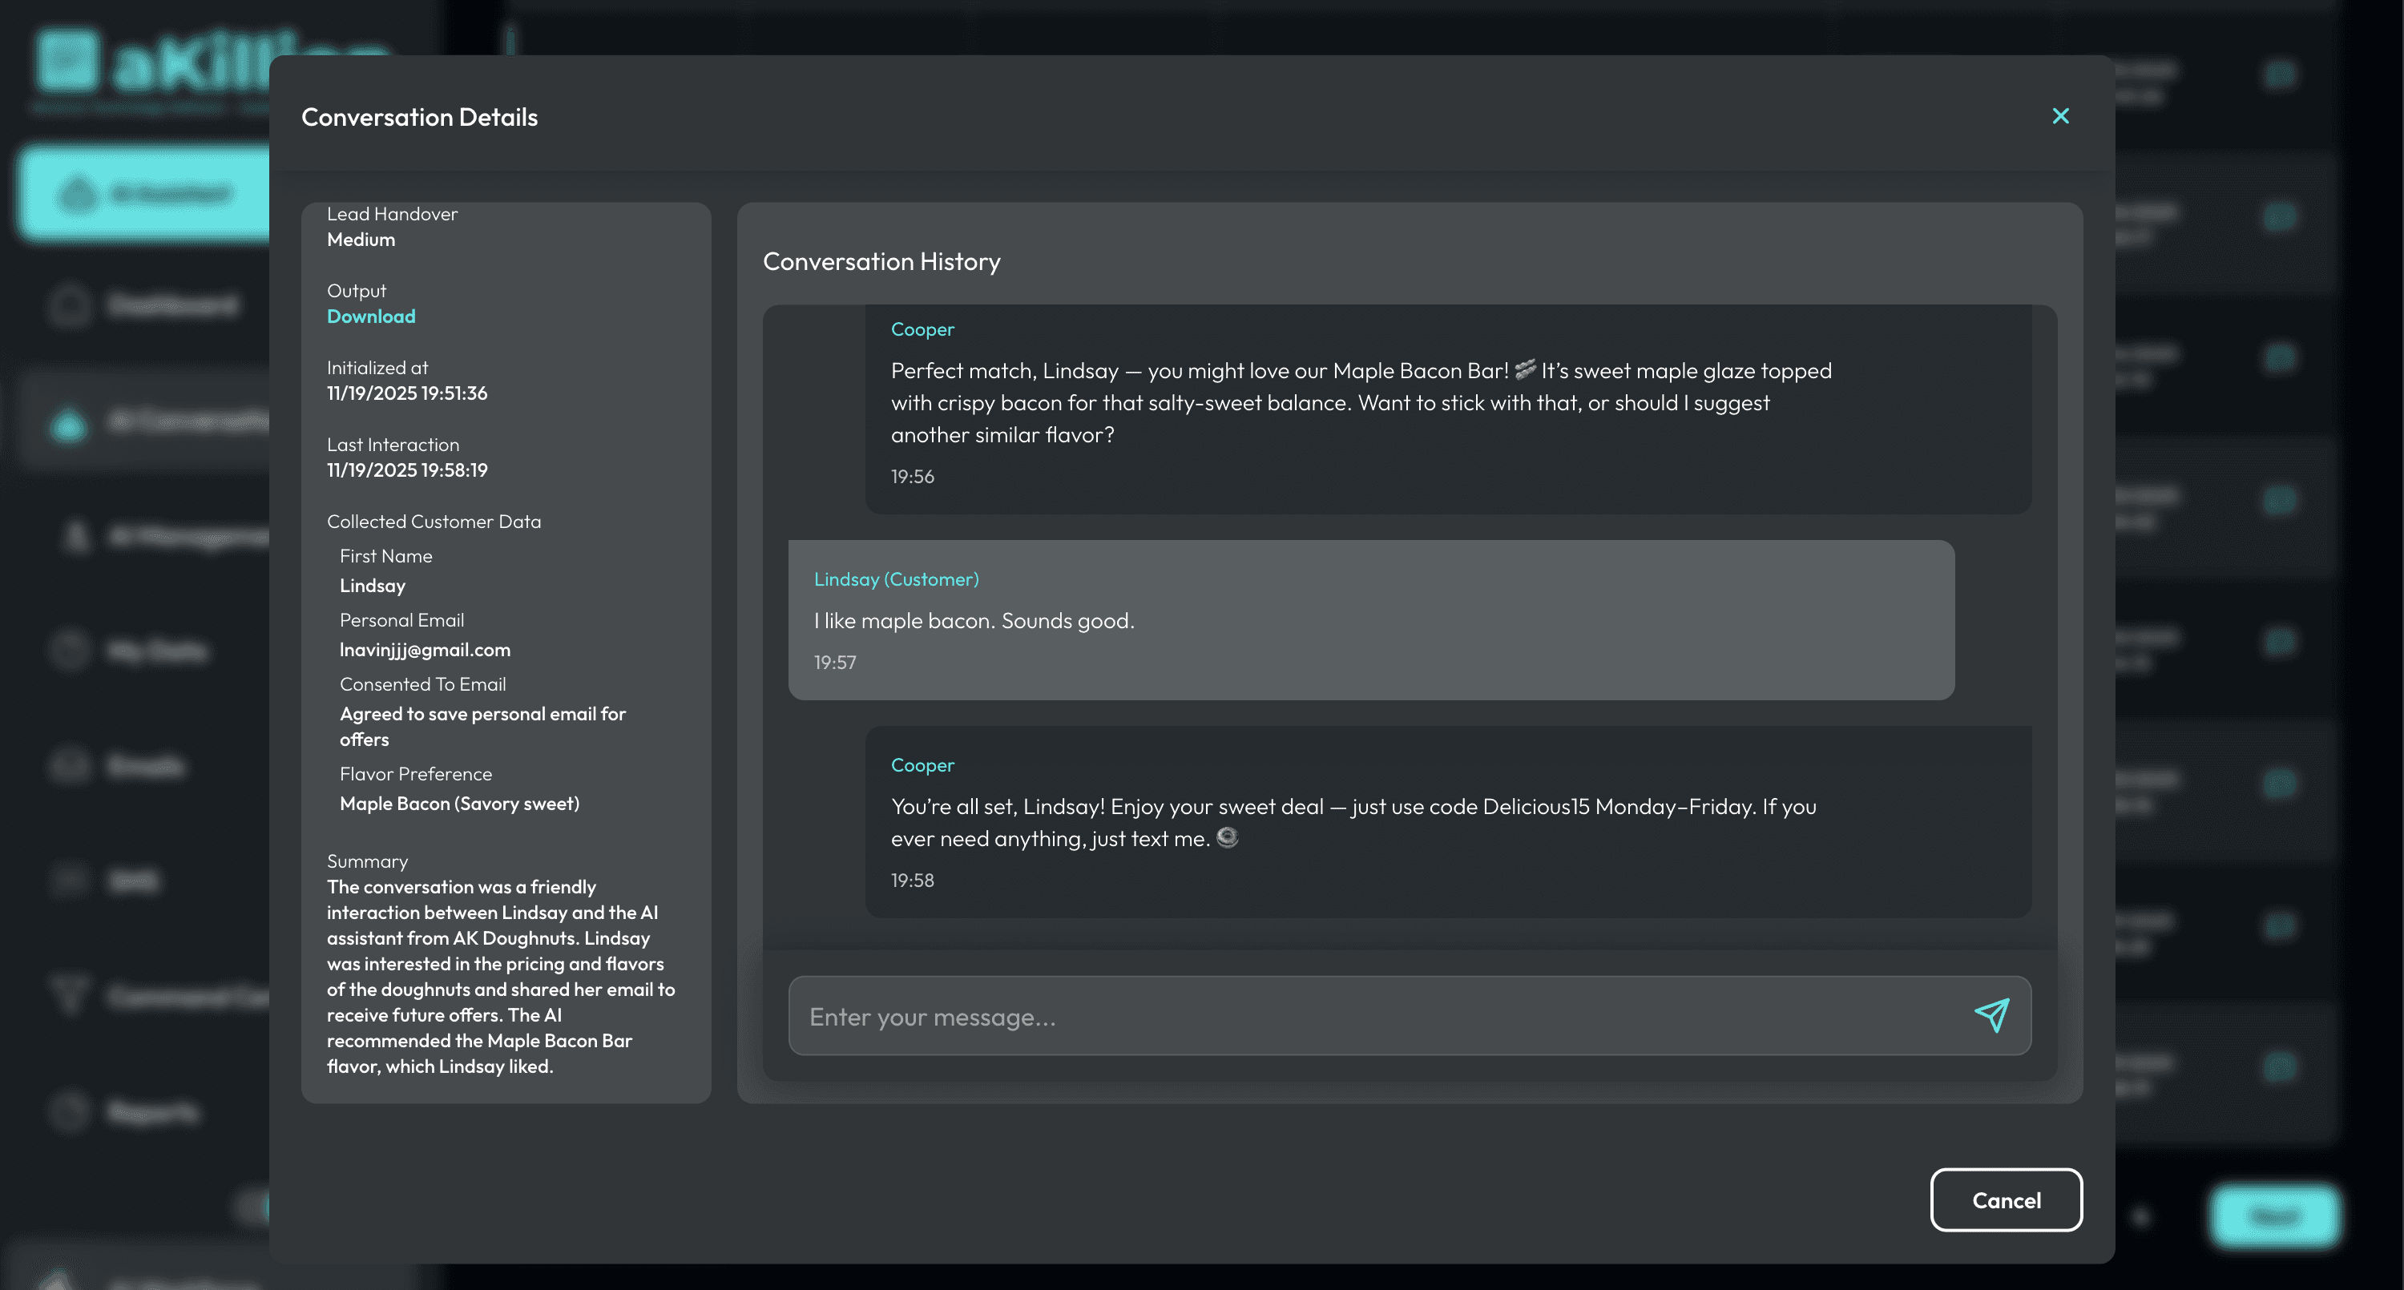Select the highlighted AI Quickstart navigation entry
2404x1290 pixels.
click(149, 192)
